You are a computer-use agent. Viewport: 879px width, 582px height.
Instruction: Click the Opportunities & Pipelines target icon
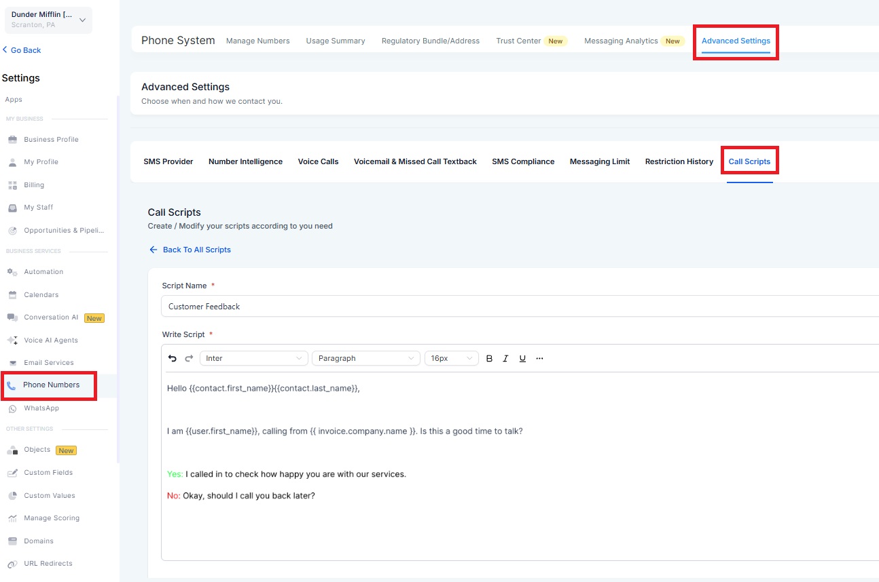pos(12,231)
